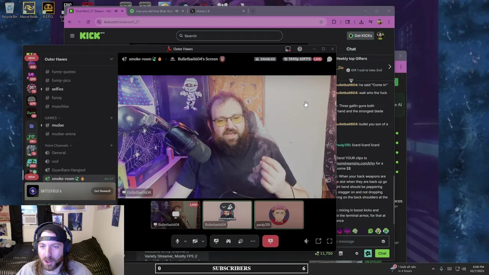Open Kick hamburger sidebar menu
489x275 pixels.
[72, 36]
